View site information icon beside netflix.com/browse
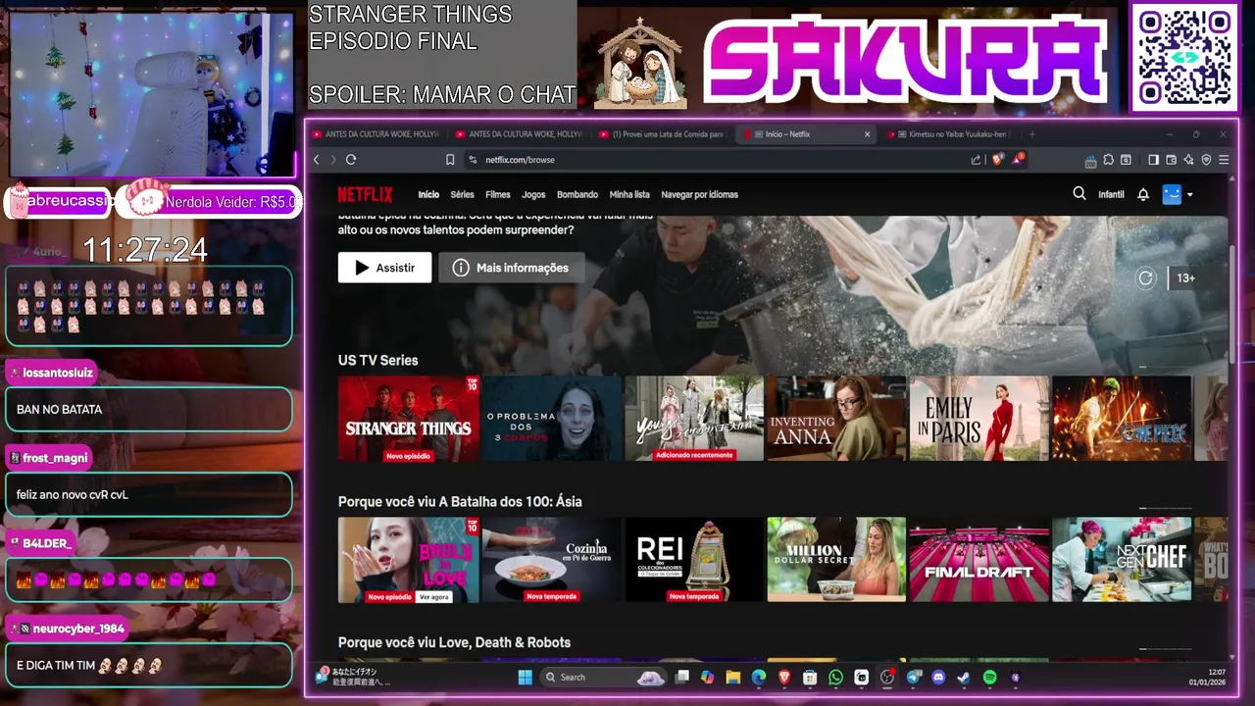Screen dimensions: 1255x706 tap(472, 160)
